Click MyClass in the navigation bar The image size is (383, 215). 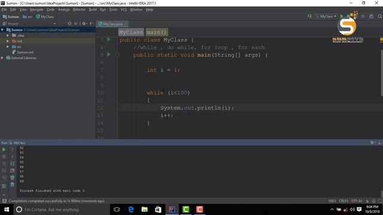[45, 17]
